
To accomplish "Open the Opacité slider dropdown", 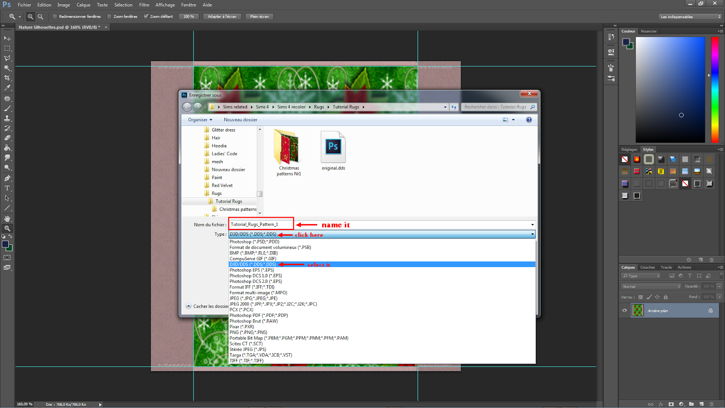I will 720,287.
